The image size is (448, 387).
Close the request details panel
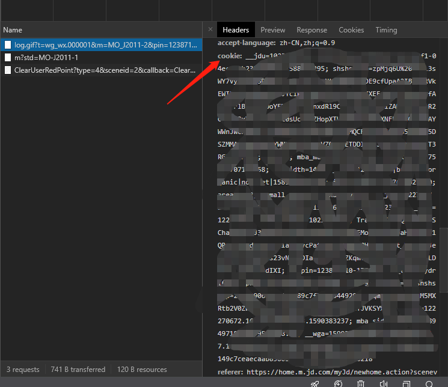[210, 29]
